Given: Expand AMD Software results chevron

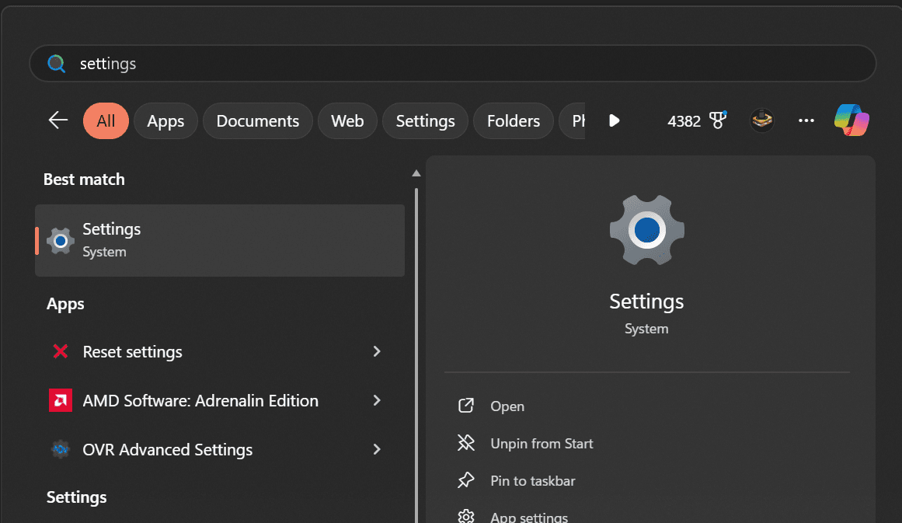Looking at the screenshot, I should (x=377, y=400).
